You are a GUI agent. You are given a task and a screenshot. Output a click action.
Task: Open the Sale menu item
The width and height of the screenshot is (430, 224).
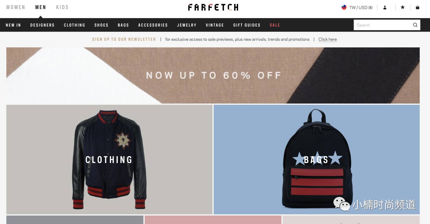275,25
